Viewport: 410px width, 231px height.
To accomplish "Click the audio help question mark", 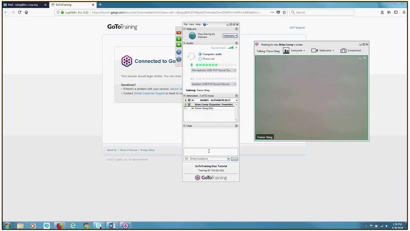I will point(236,48).
